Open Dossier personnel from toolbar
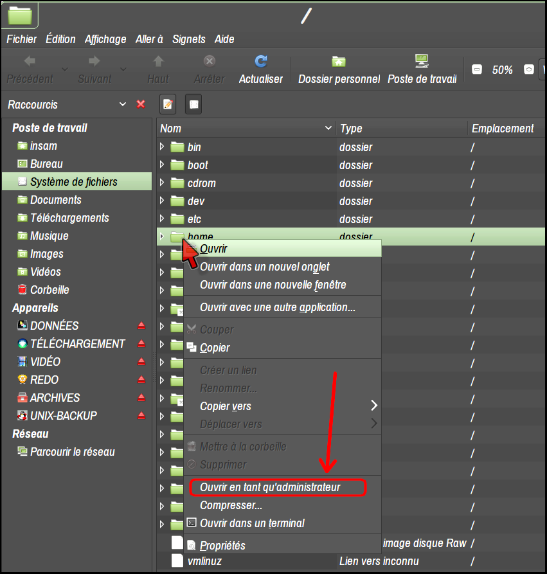Image resolution: width=547 pixels, height=574 pixels. pyautogui.click(x=339, y=62)
